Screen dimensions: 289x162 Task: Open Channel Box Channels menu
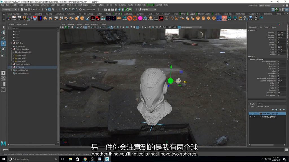253,27
